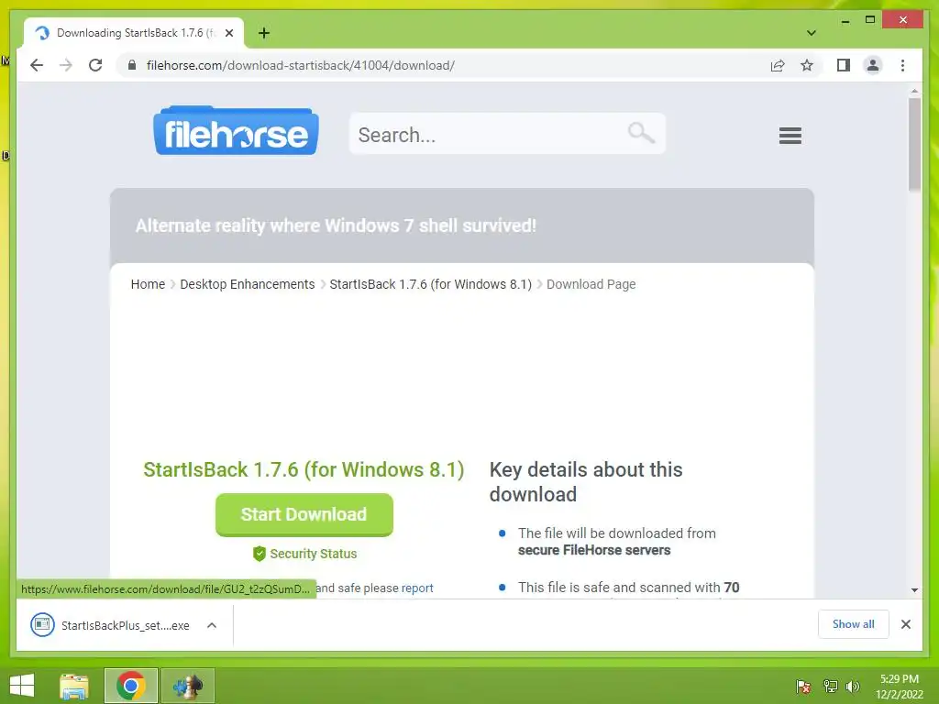Go to Home breadcrumb
The width and height of the screenshot is (939, 704).
point(148,284)
